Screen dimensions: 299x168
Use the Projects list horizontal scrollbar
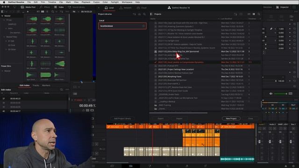coord(178,113)
